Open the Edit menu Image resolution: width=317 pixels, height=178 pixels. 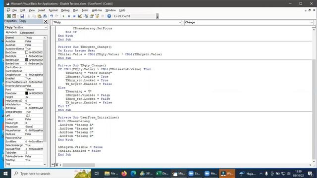[x=23, y=10]
